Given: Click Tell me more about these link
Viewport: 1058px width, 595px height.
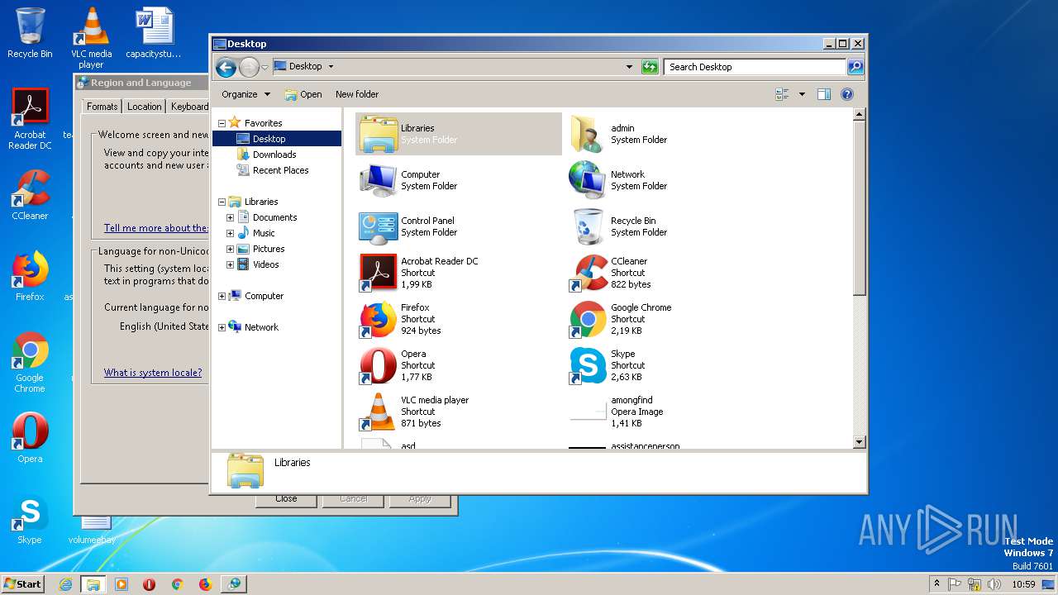Looking at the screenshot, I should tap(156, 228).
